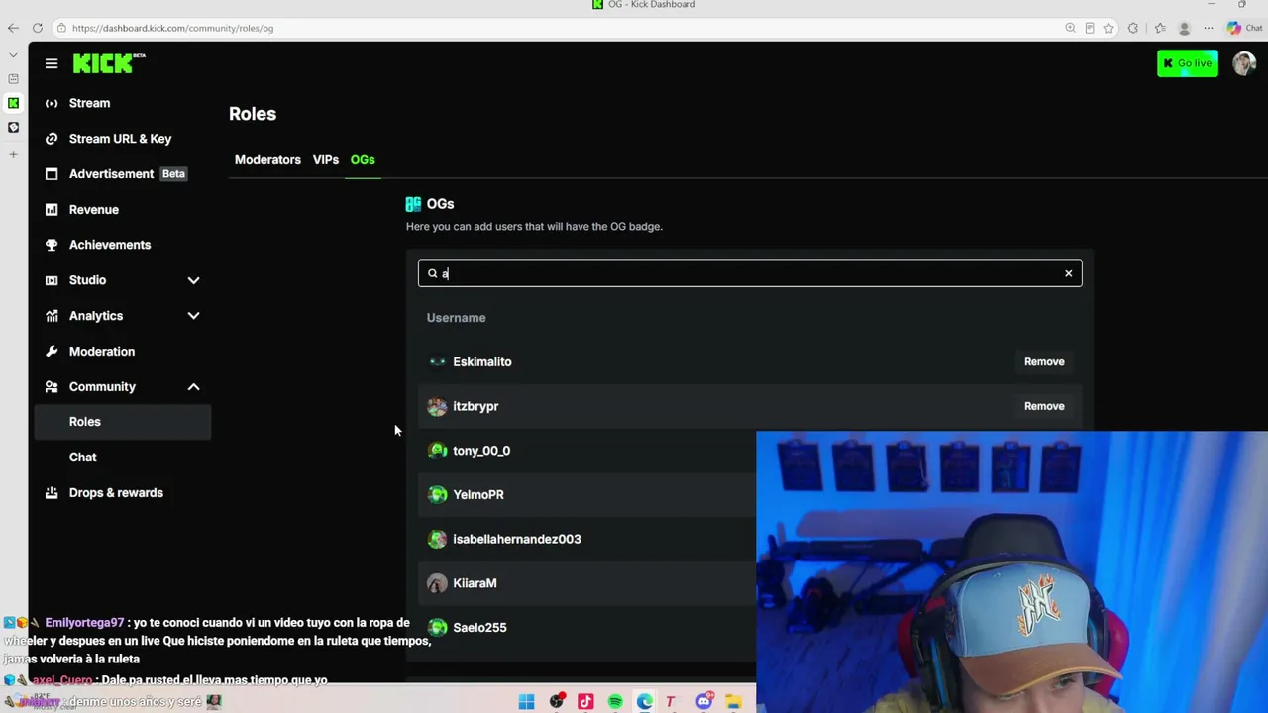Screen dimensions: 1268x713
Task: Select the OGs tab
Action: [x=363, y=160]
